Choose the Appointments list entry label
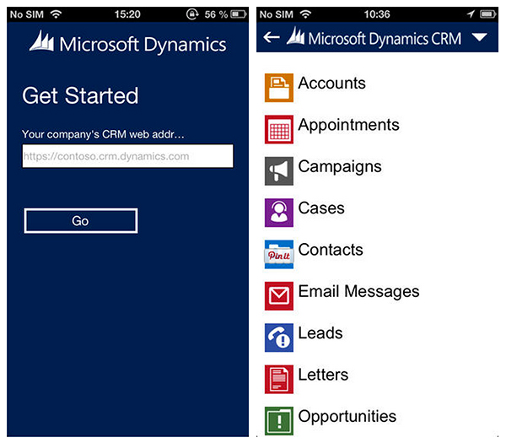 (348, 125)
